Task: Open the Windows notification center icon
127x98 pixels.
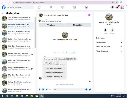Action: pos(124,96)
